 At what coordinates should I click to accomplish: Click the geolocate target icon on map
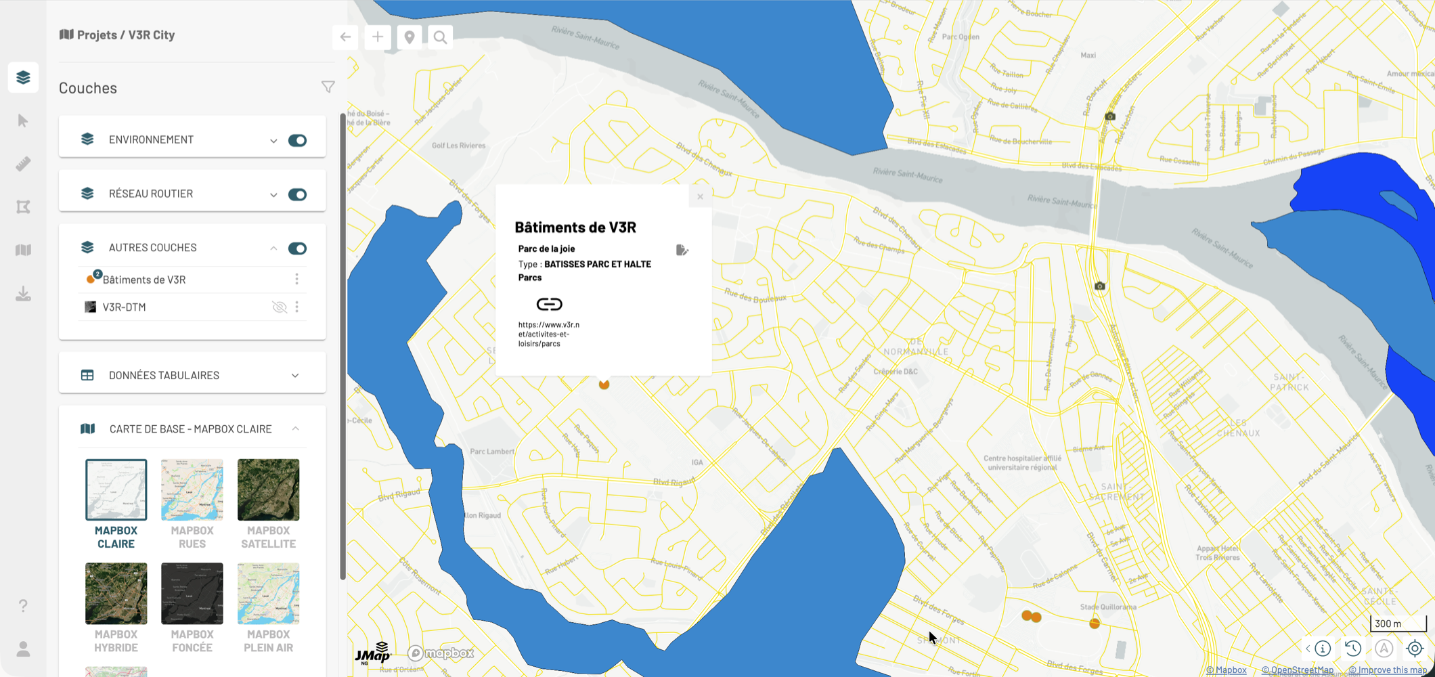point(1415,649)
